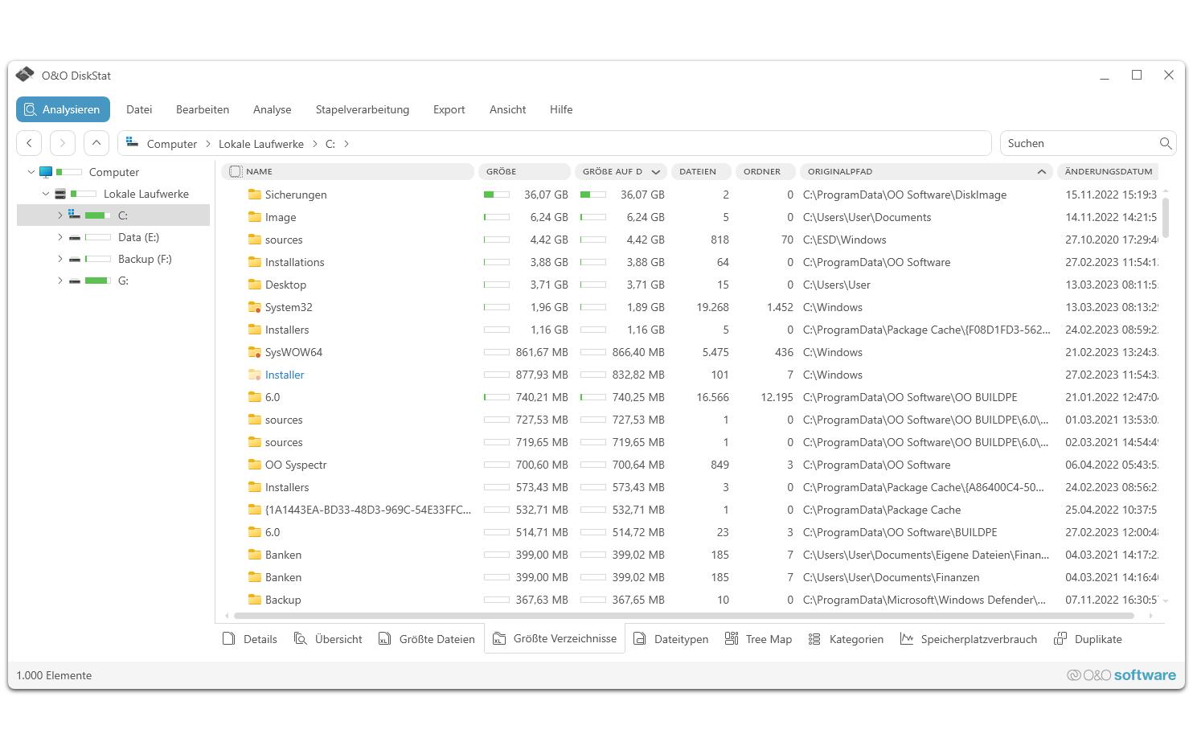Click the Computer monitor icon in tree
Screen dimensions: 1193x750
(46, 172)
